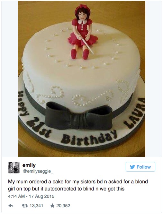The image size is (163, 214).
Task: Visit the @emilyseggie_ handle link
Action: coord(38,171)
